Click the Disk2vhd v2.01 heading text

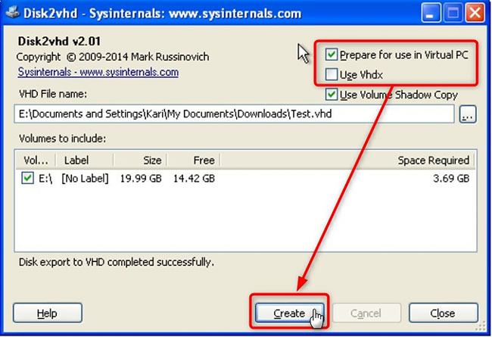point(59,41)
